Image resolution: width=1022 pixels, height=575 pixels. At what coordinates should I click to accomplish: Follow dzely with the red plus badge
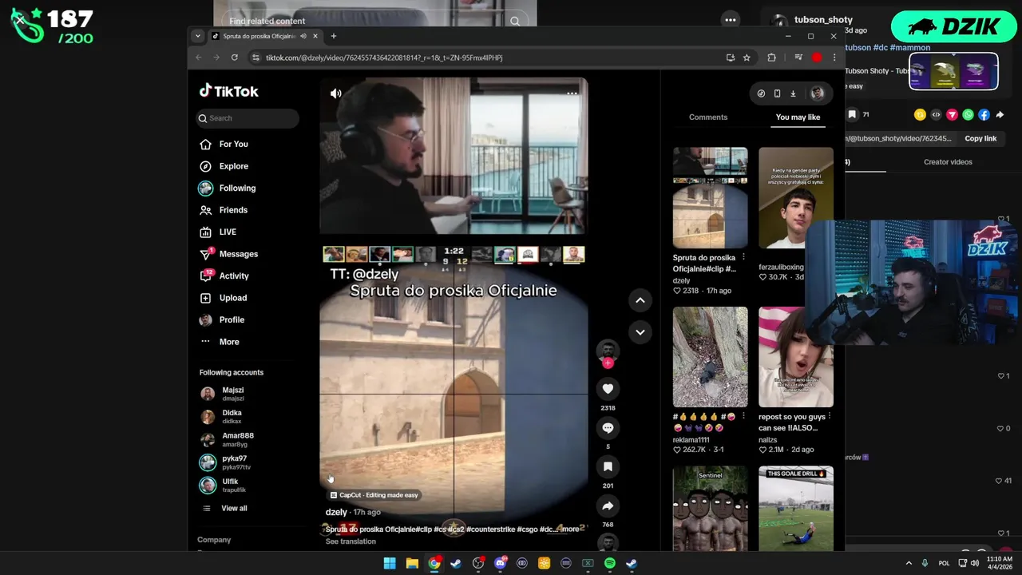[608, 363]
